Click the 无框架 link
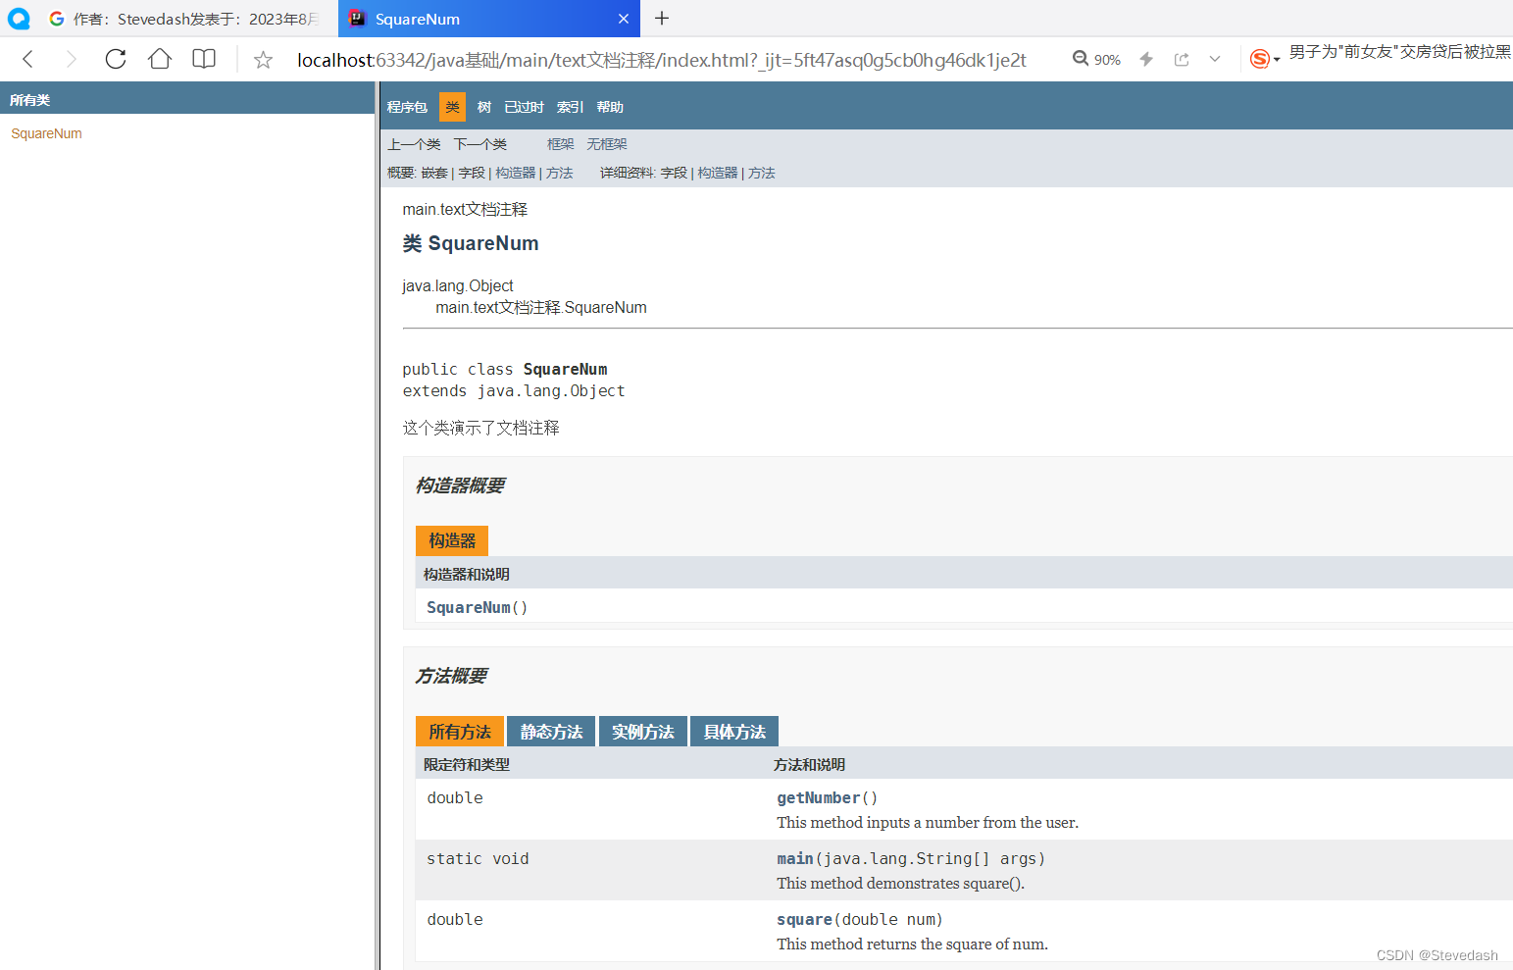 (x=606, y=144)
